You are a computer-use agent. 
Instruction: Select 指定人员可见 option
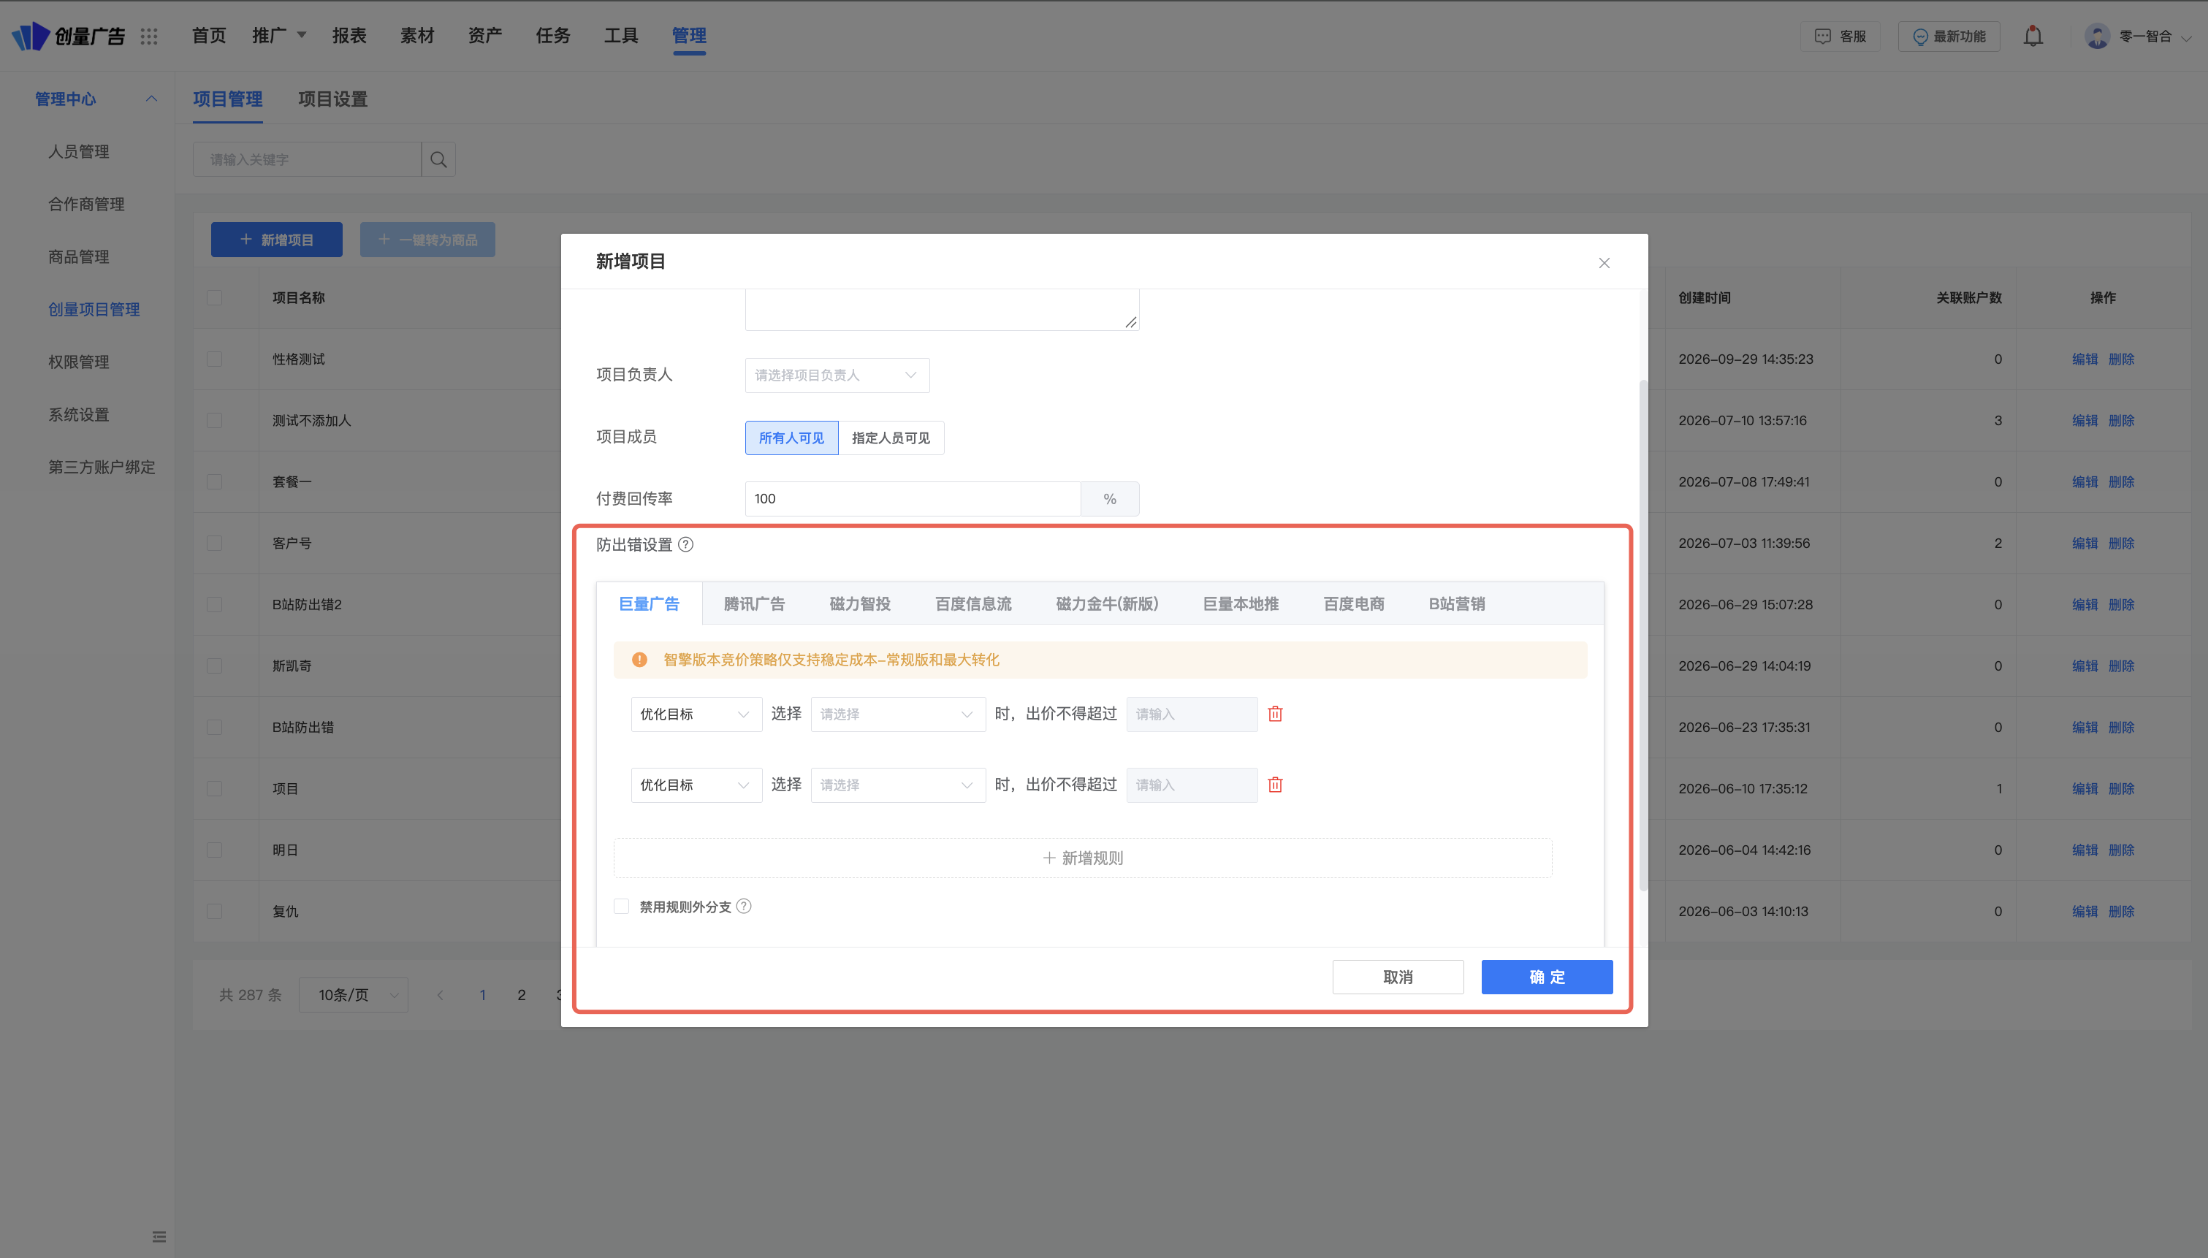coord(891,438)
